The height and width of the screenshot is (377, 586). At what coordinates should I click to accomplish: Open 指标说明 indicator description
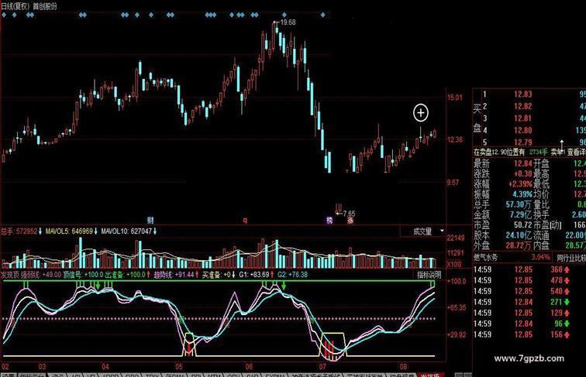tap(429, 275)
